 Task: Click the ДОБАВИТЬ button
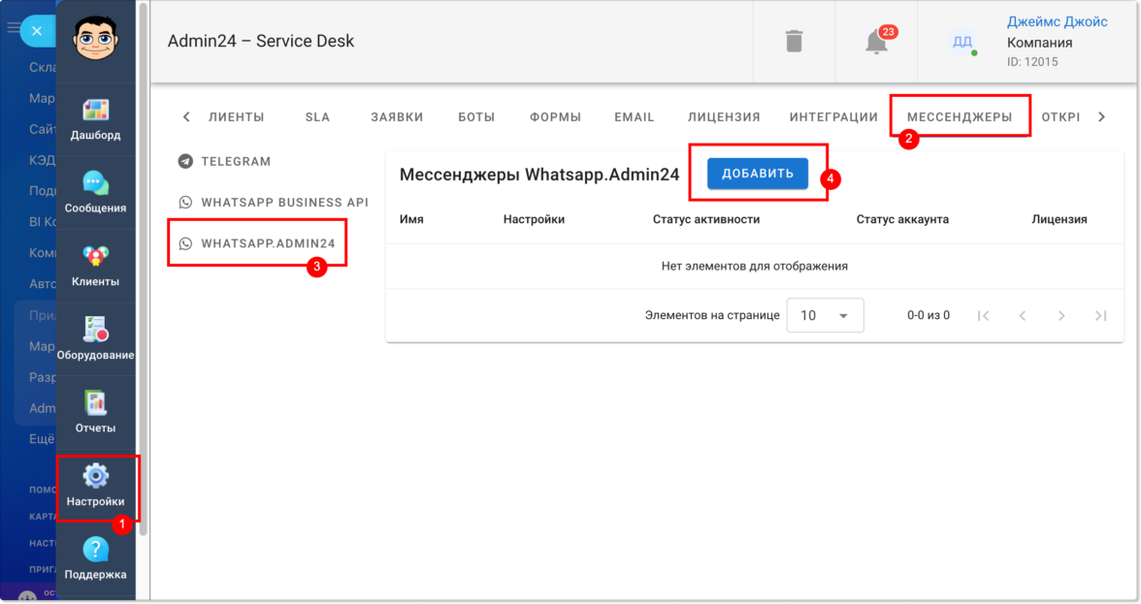click(x=758, y=174)
